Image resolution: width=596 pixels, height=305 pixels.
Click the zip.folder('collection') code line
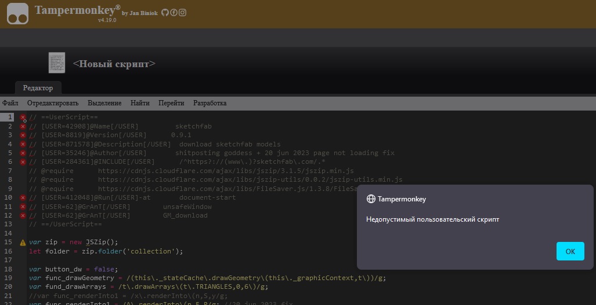(x=106, y=251)
